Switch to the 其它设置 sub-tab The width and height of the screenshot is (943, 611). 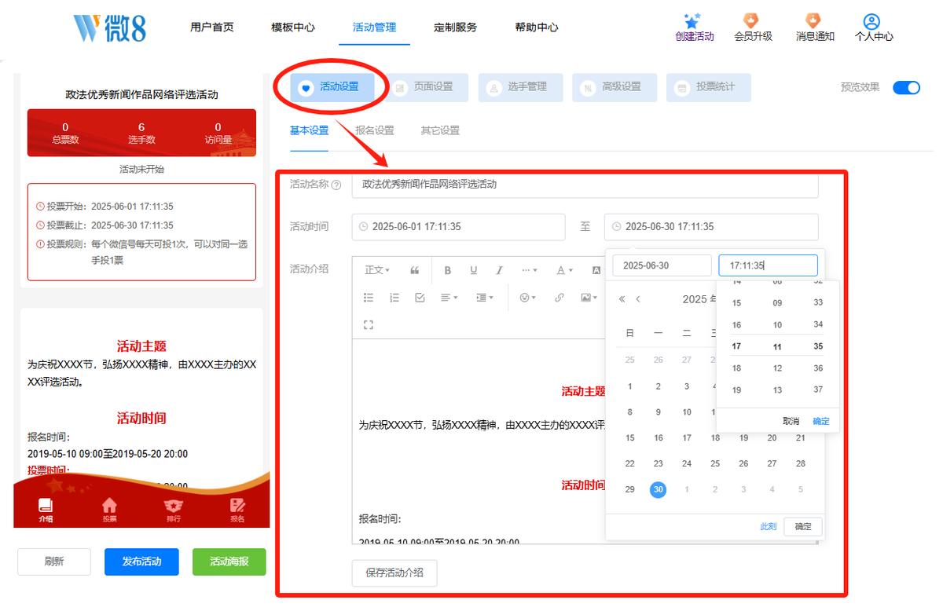tap(440, 130)
